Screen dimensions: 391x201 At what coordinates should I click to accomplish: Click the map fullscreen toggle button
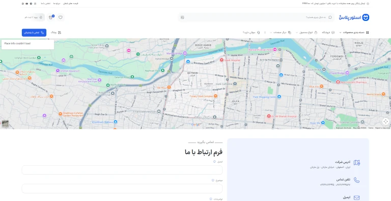coord(385,122)
